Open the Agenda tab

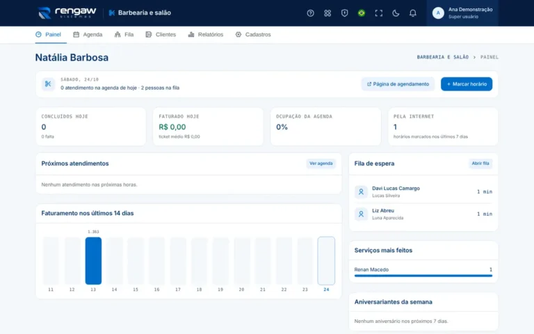point(88,34)
